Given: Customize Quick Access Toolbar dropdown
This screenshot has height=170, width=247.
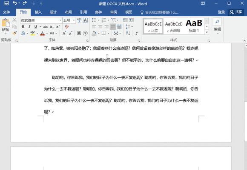Looking at the screenshot, I should coord(41,3).
